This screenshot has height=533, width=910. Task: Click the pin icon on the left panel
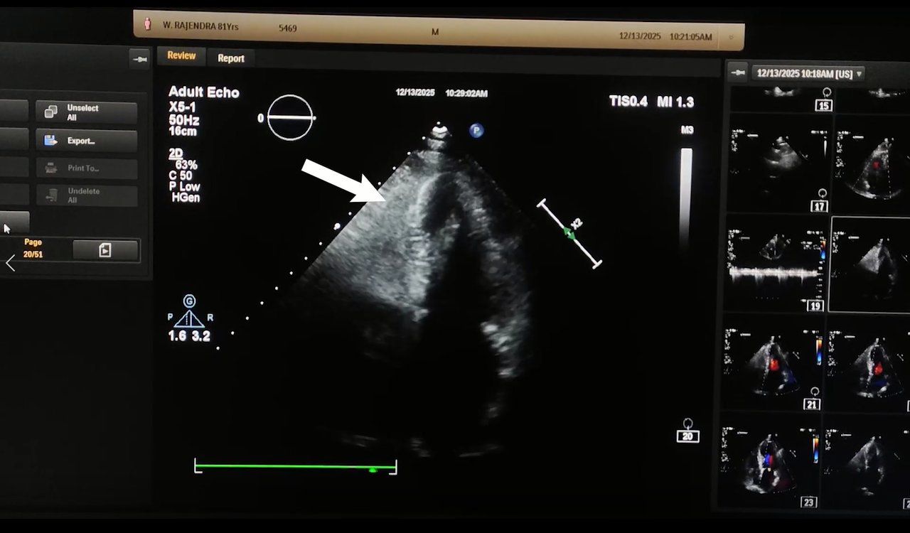(x=139, y=59)
